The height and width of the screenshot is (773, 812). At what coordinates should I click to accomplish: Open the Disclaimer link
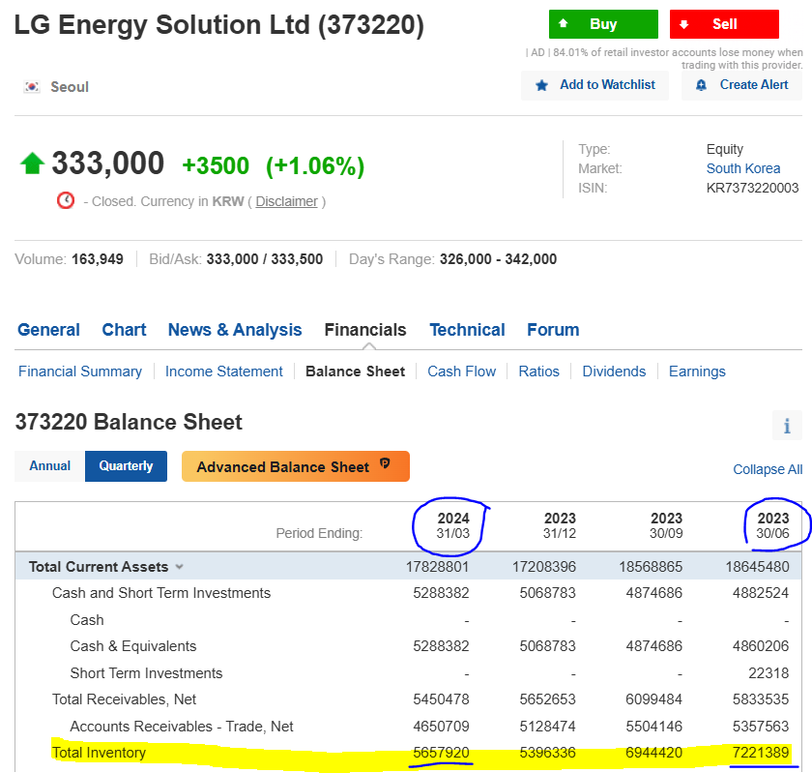[286, 201]
